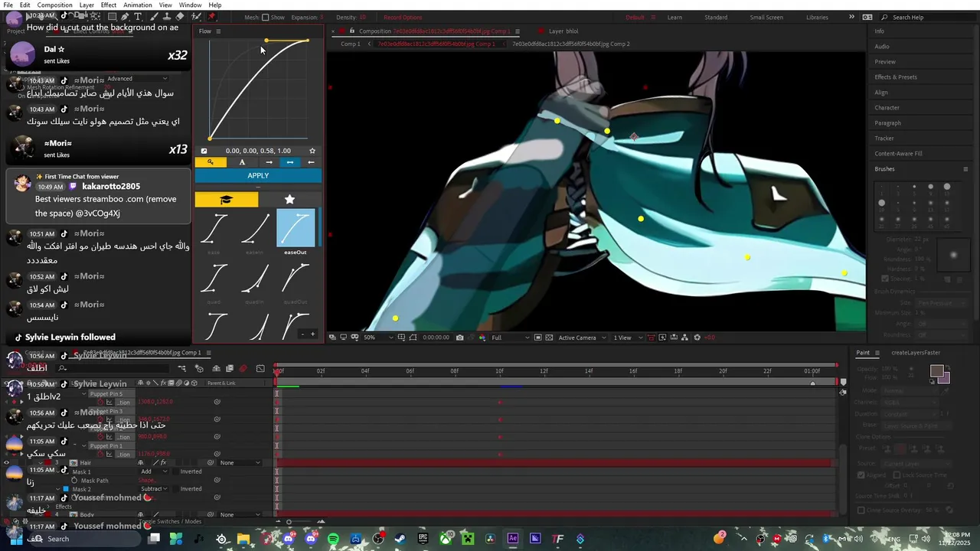
Task: Click the Flow key-mode yellow button
Action: (211, 162)
